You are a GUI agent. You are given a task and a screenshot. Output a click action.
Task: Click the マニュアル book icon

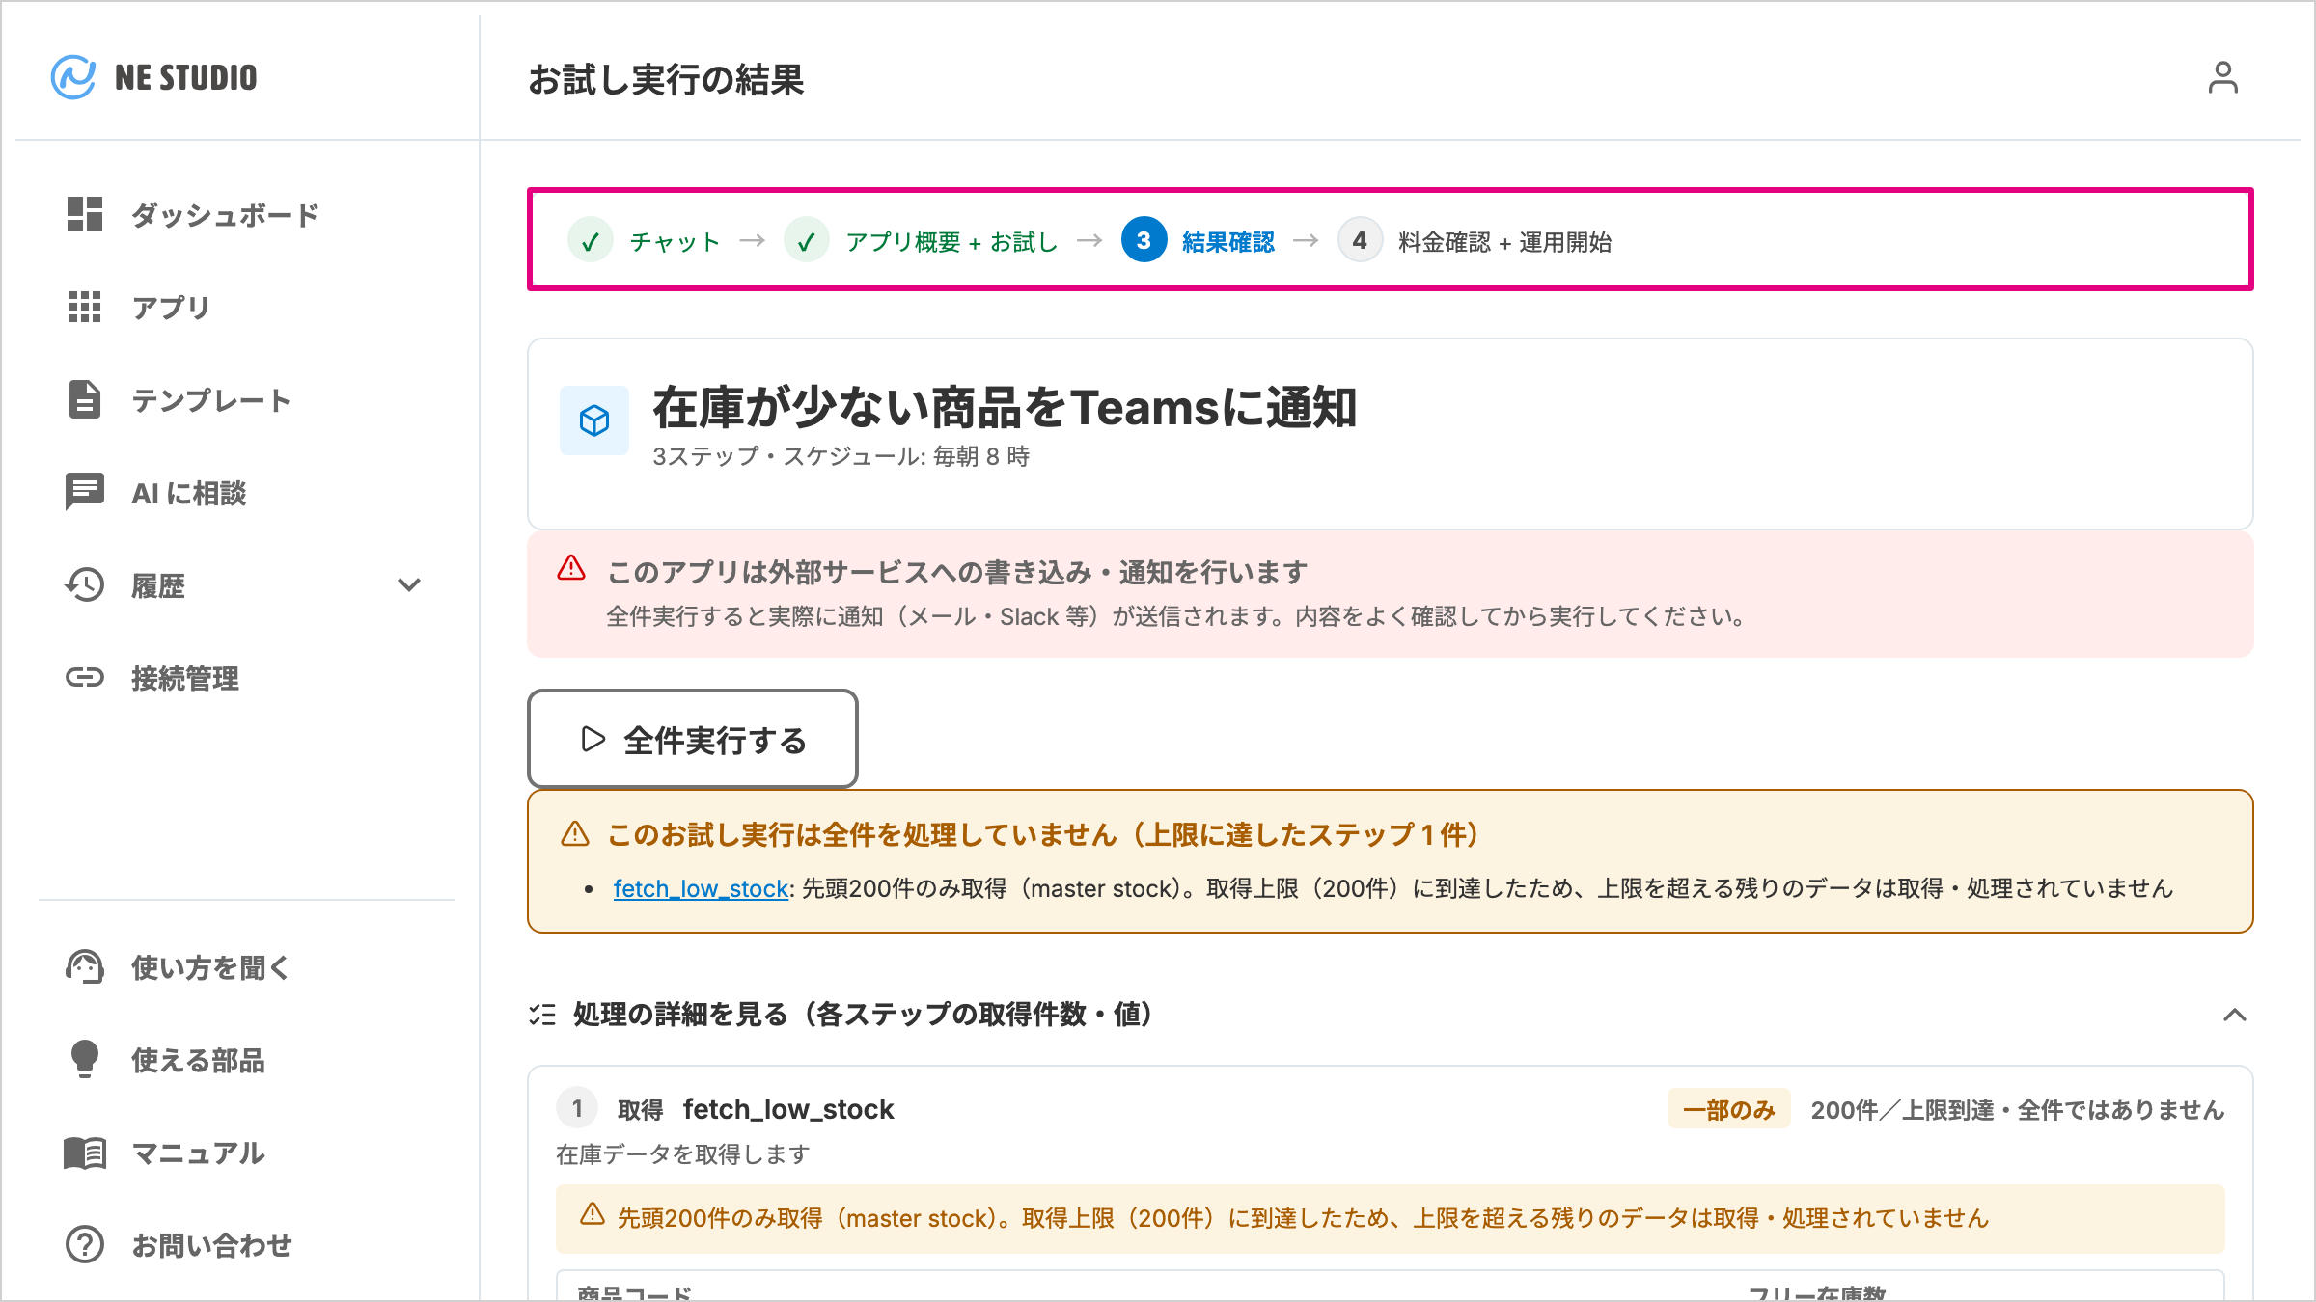[85, 1153]
